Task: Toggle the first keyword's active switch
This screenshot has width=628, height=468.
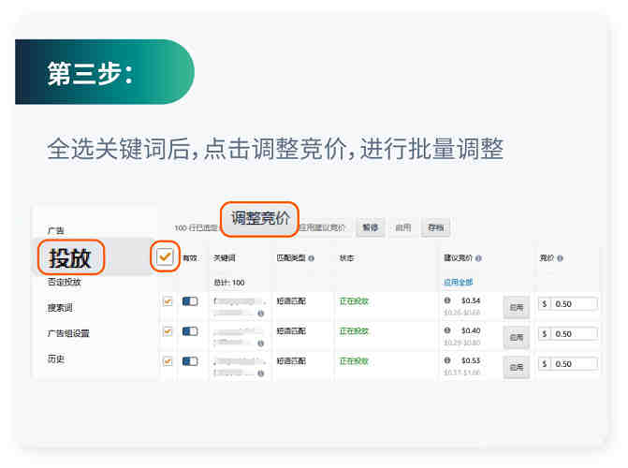Action: click(x=190, y=301)
